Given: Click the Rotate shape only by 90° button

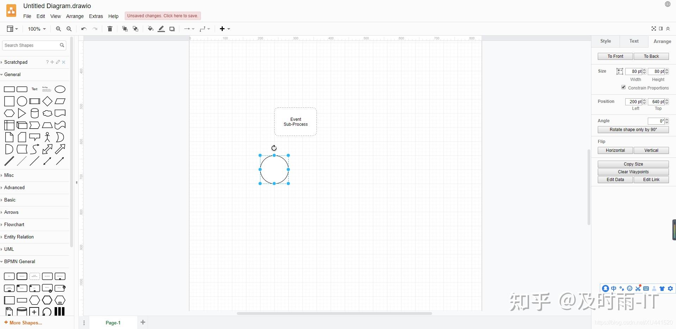Looking at the screenshot, I should coord(633,130).
